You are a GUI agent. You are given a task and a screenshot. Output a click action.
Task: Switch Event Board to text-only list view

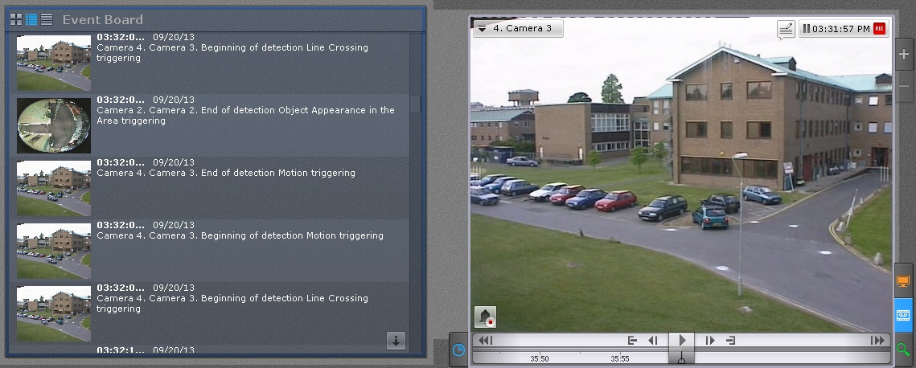click(47, 19)
